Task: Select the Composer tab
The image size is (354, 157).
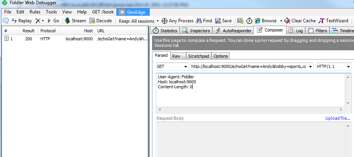Action: 270,30
